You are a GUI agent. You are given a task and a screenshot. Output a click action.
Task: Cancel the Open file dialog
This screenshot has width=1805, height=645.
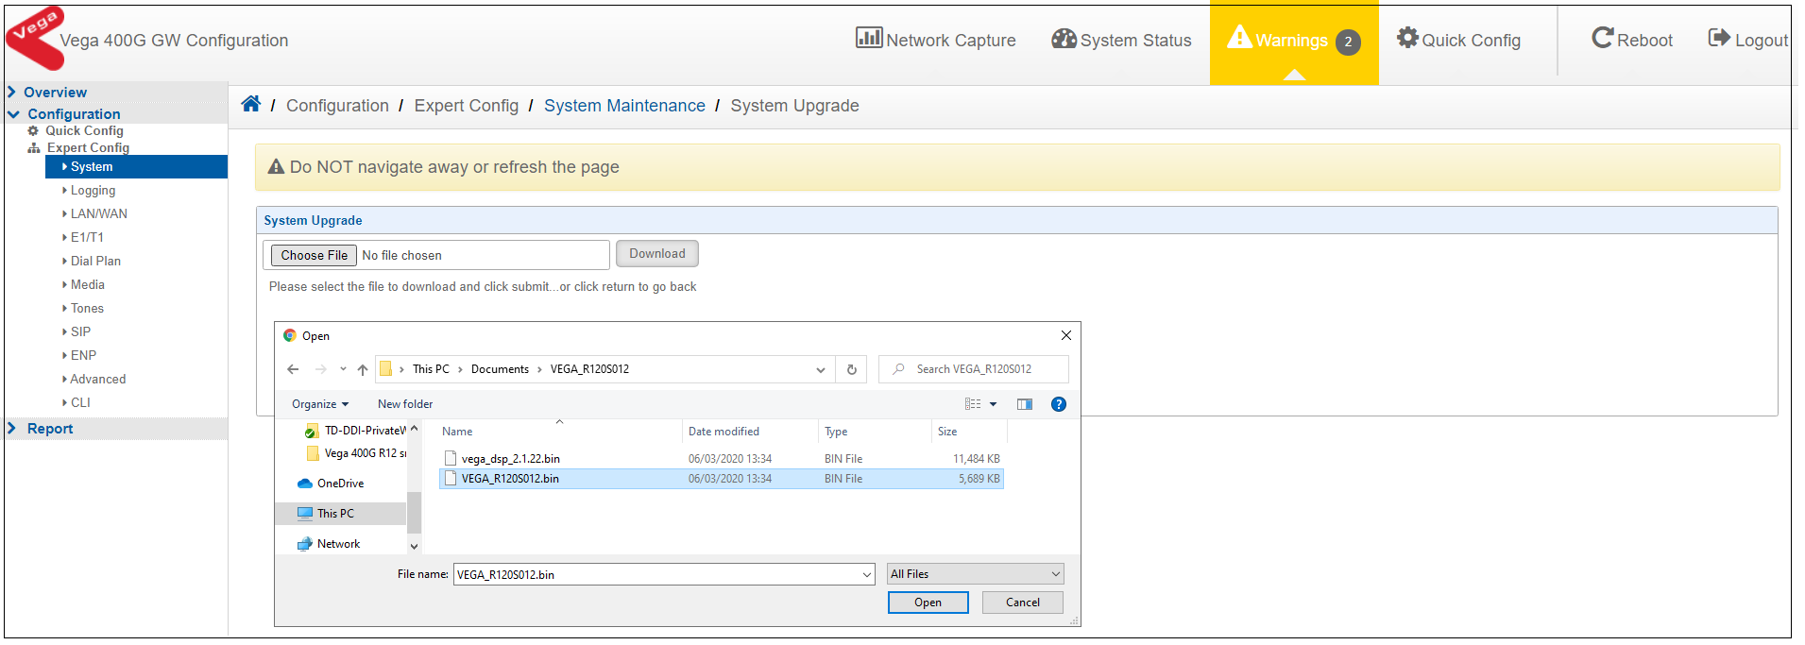pyautogui.click(x=1022, y=603)
